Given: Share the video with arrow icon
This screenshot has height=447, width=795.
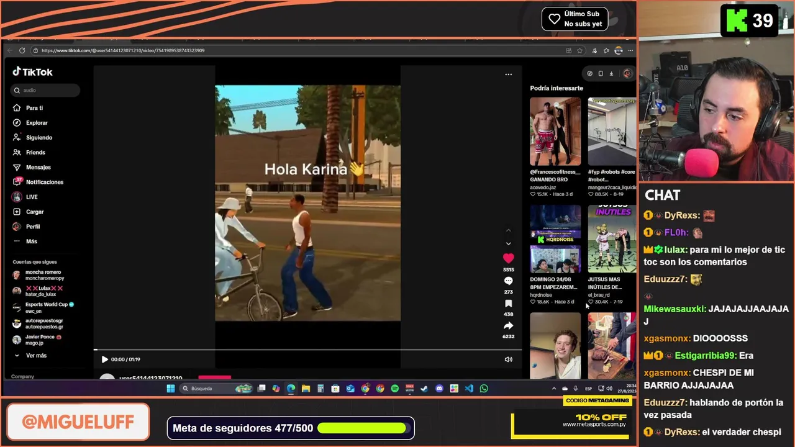Looking at the screenshot, I should (508, 326).
